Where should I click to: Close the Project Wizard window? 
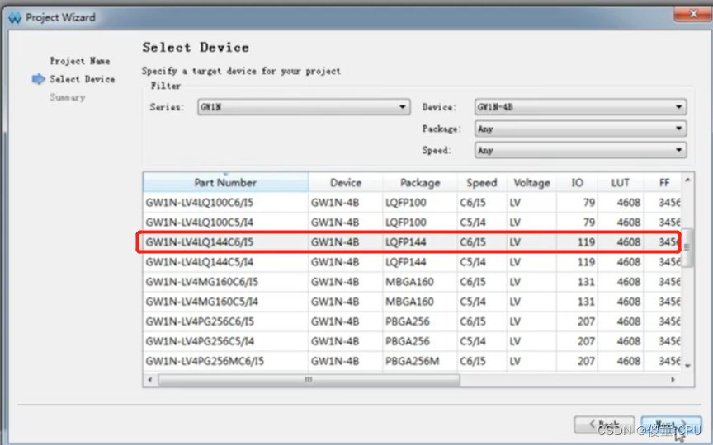coord(692,14)
